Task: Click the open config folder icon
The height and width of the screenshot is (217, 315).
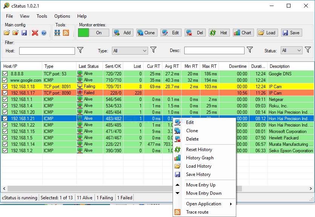Action: pyautogui.click(x=7, y=33)
